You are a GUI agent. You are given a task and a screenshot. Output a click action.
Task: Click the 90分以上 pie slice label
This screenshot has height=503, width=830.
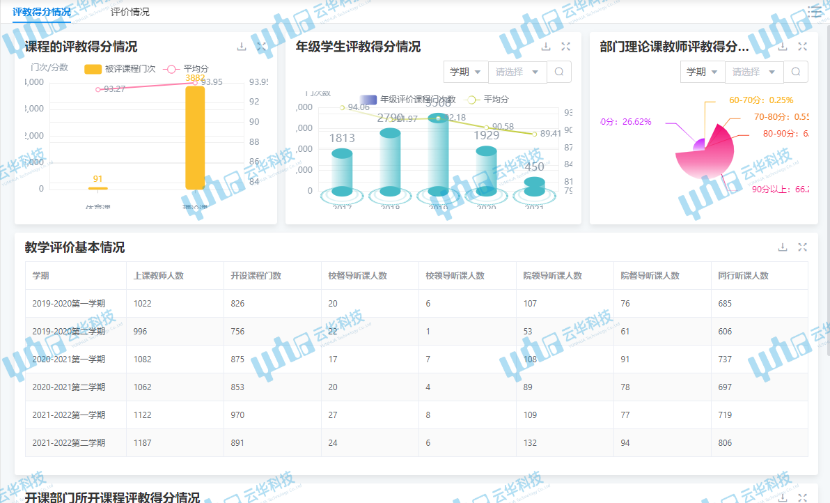780,189
